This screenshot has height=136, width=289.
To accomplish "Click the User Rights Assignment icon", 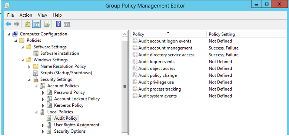I will point(49,125).
